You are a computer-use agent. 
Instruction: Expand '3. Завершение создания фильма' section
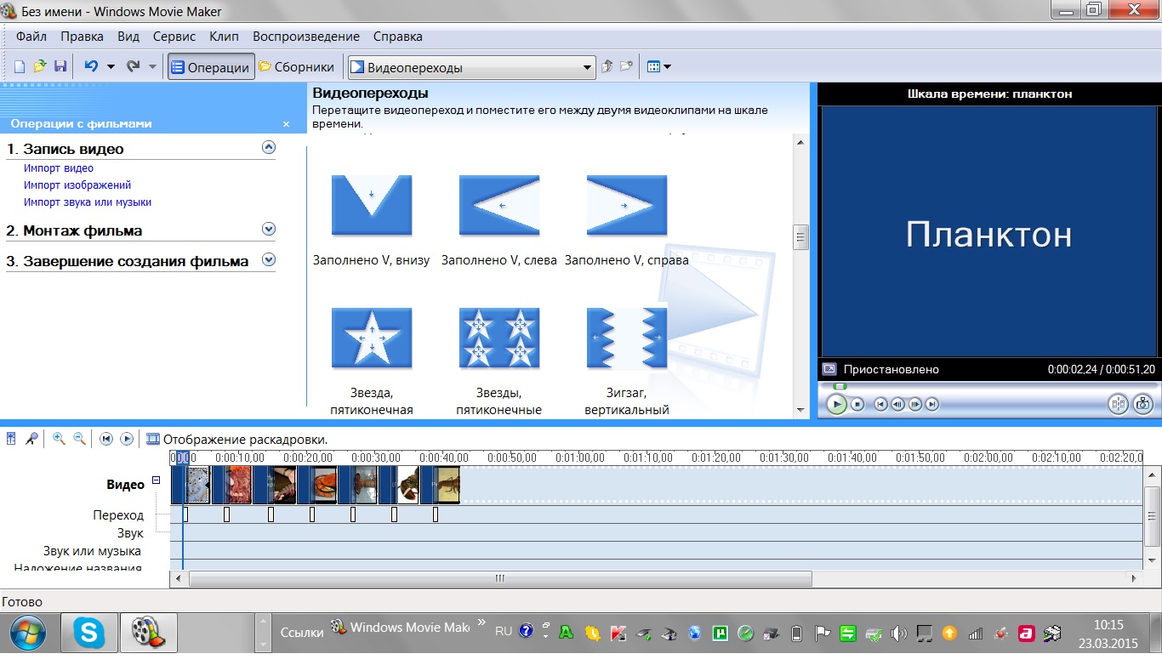click(269, 259)
